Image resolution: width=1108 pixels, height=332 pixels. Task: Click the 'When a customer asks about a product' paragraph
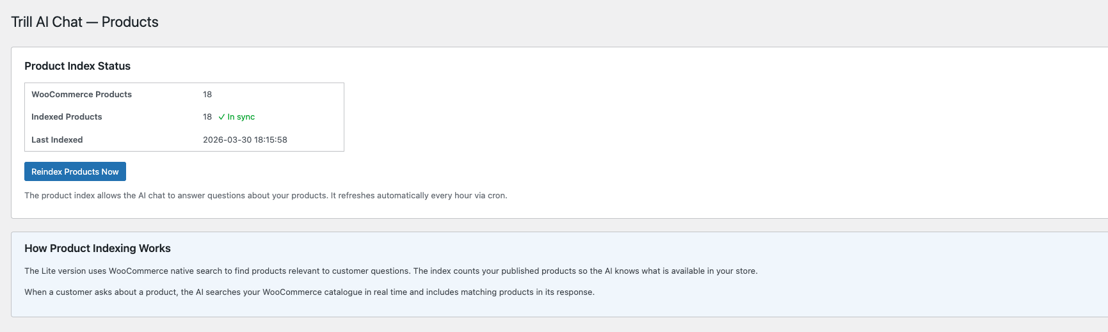click(x=309, y=292)
